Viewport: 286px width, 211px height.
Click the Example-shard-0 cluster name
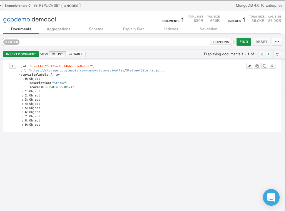coord(18,6)
